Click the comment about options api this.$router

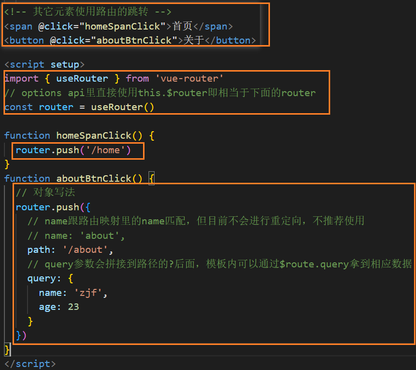[160, 93]
